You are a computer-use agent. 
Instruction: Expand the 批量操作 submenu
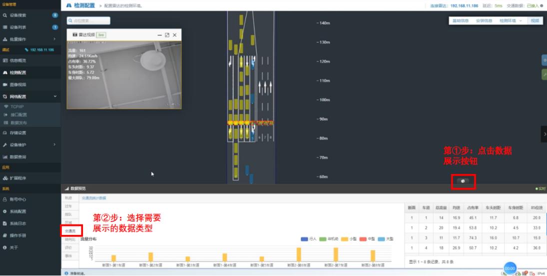pos(54,39)
